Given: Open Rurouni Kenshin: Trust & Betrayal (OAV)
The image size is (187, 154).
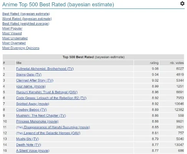Looking at the screenshot, I should tap(47, 92).
